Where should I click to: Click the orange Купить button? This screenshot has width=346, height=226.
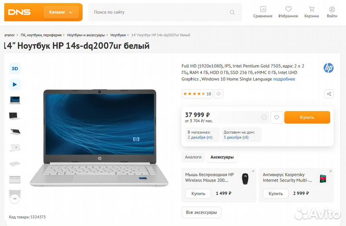[x=307, y=117]
